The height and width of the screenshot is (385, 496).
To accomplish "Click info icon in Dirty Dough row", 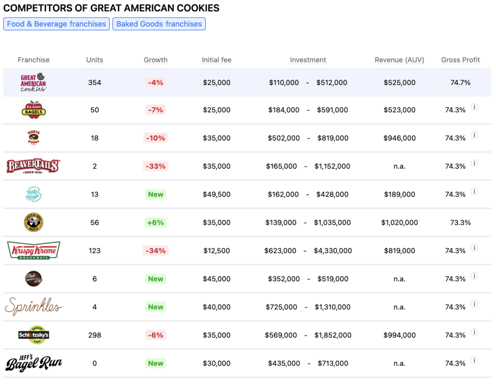I will [474, 191].
